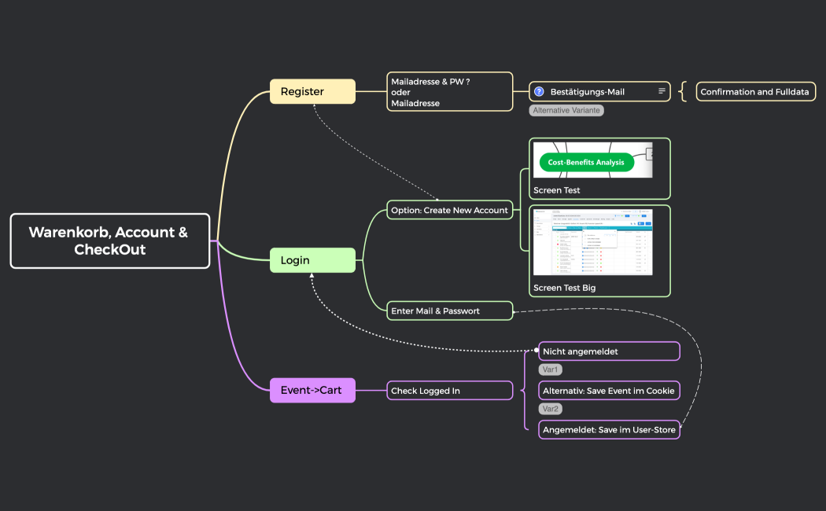Select the Enter Mail & Passwort node

(x=449, y=311)
